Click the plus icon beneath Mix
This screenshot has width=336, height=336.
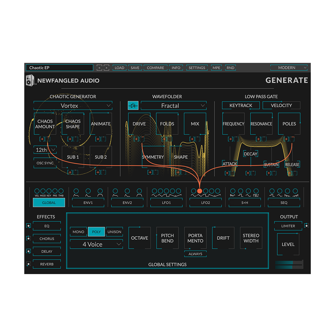click(x=192, y=139)
